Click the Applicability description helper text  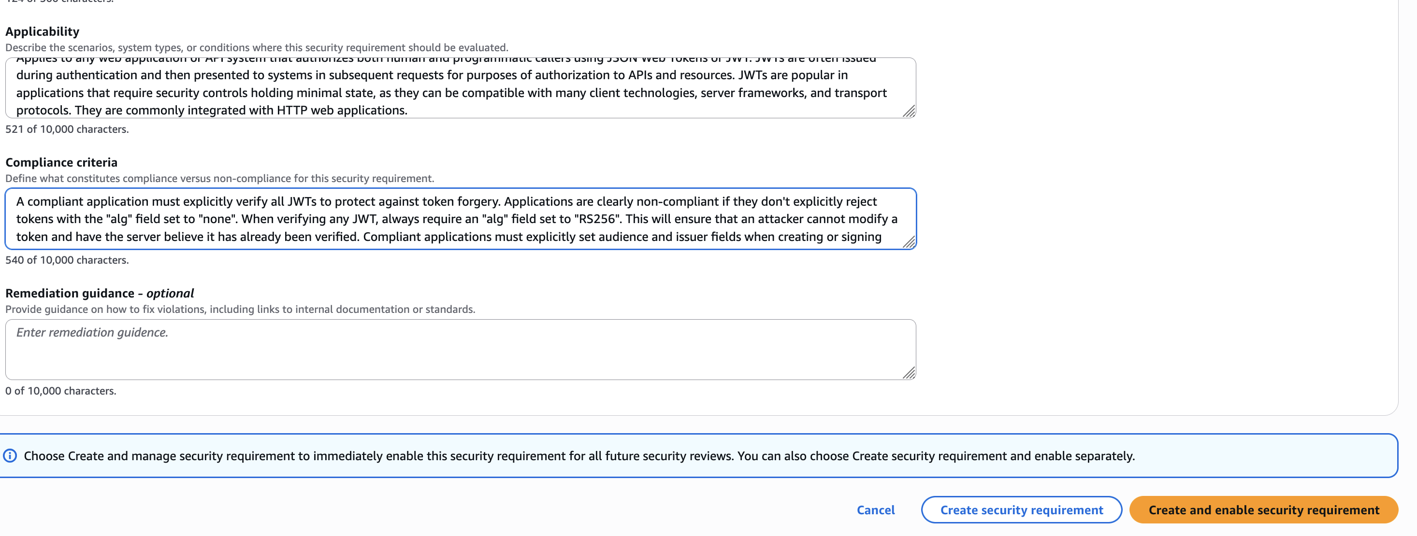256,47
